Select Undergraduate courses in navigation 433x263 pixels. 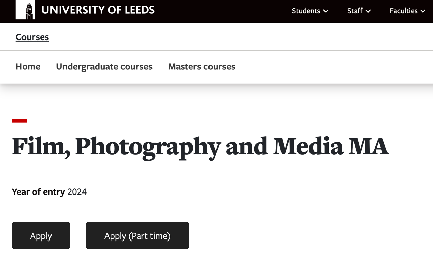(x=104, y=66)
